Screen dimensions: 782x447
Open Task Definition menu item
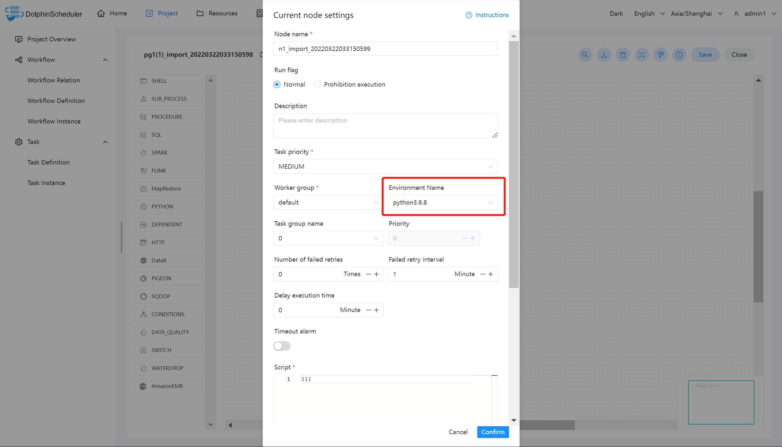tap(48, 162)
